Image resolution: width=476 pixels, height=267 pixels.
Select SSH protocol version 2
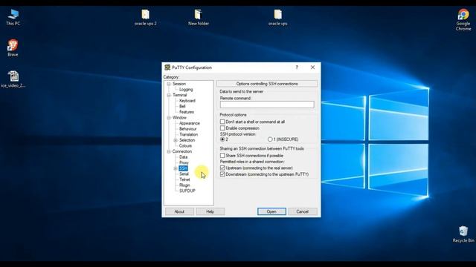click(222, 139)
